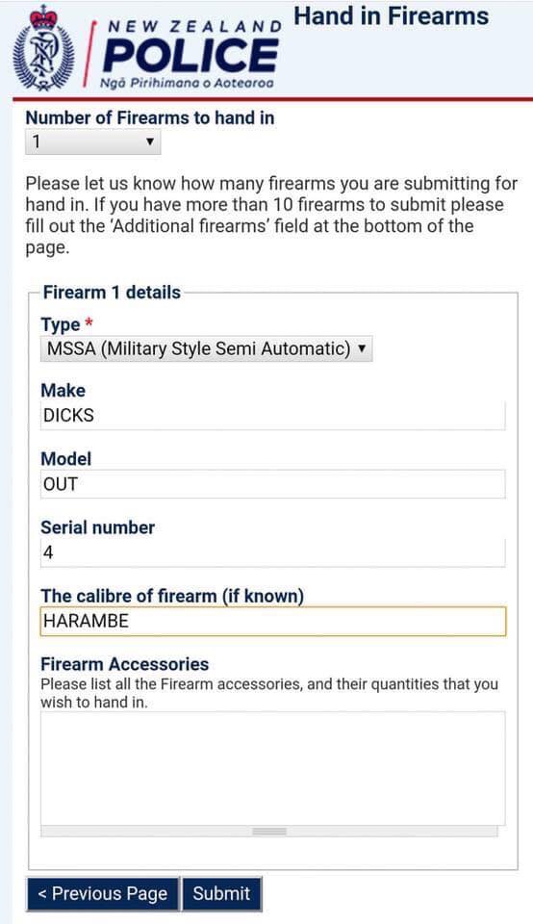Click the Hand in Firearms page heading
This screenshot has width=533, height=924.
(x=391, y=16)
